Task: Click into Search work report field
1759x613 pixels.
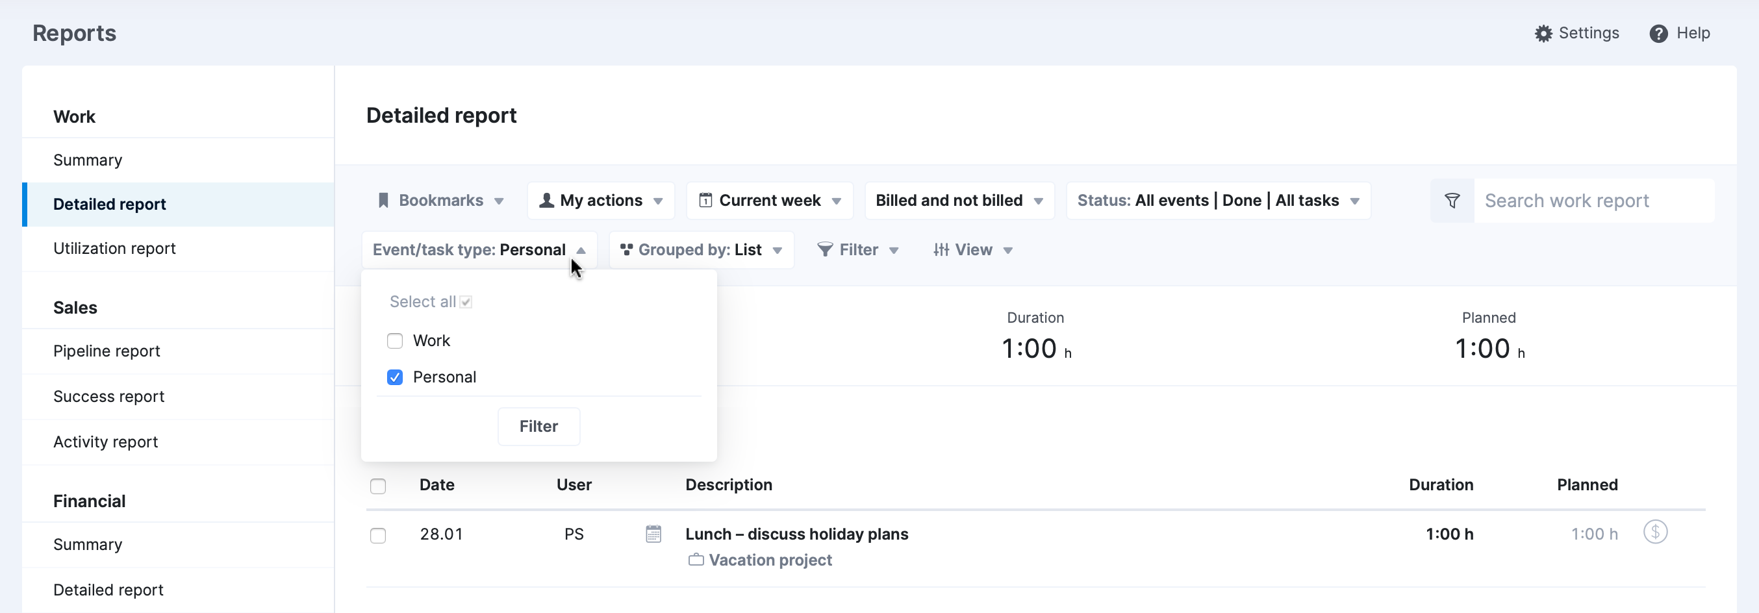Action: tap(1593, 201)
